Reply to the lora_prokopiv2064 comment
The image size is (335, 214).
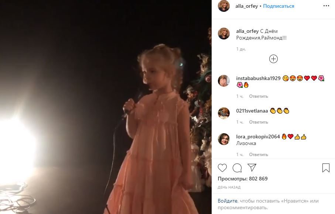pos(259,154)
